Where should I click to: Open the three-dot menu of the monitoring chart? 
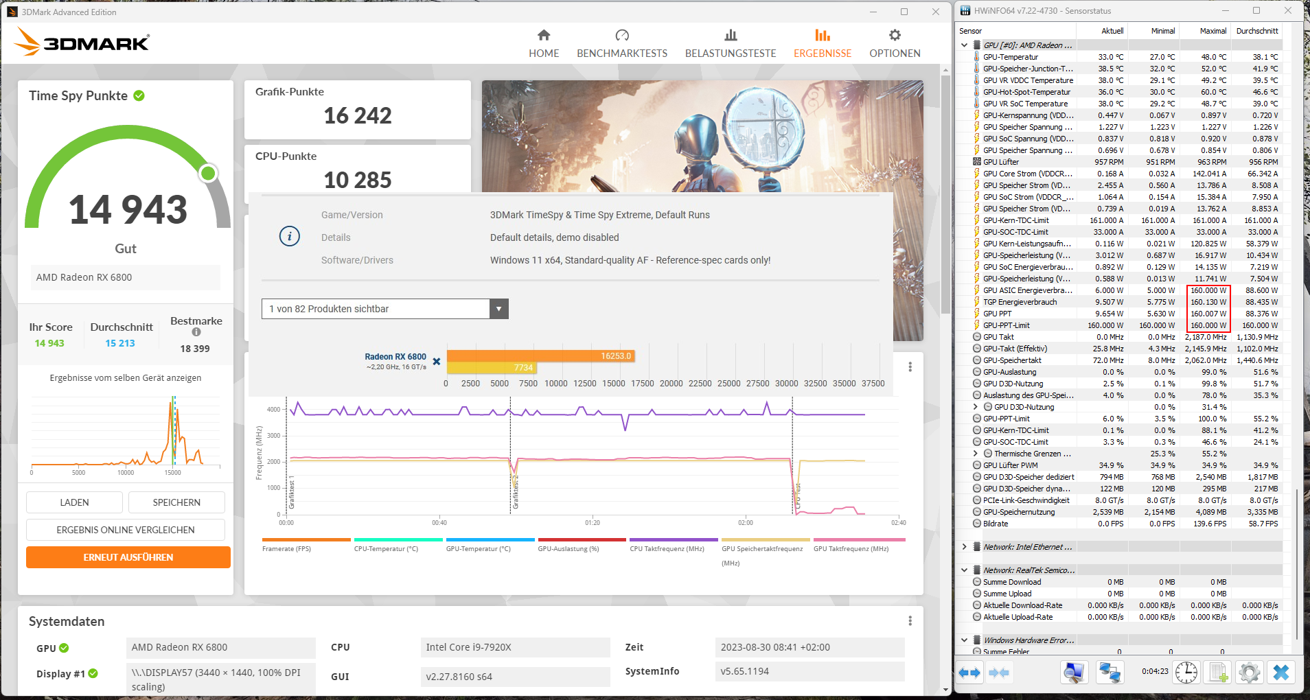click(910, 367)
